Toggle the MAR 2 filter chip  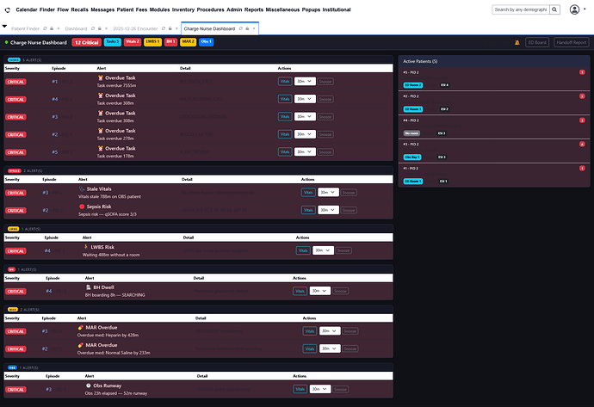click(x=188, y=41)
